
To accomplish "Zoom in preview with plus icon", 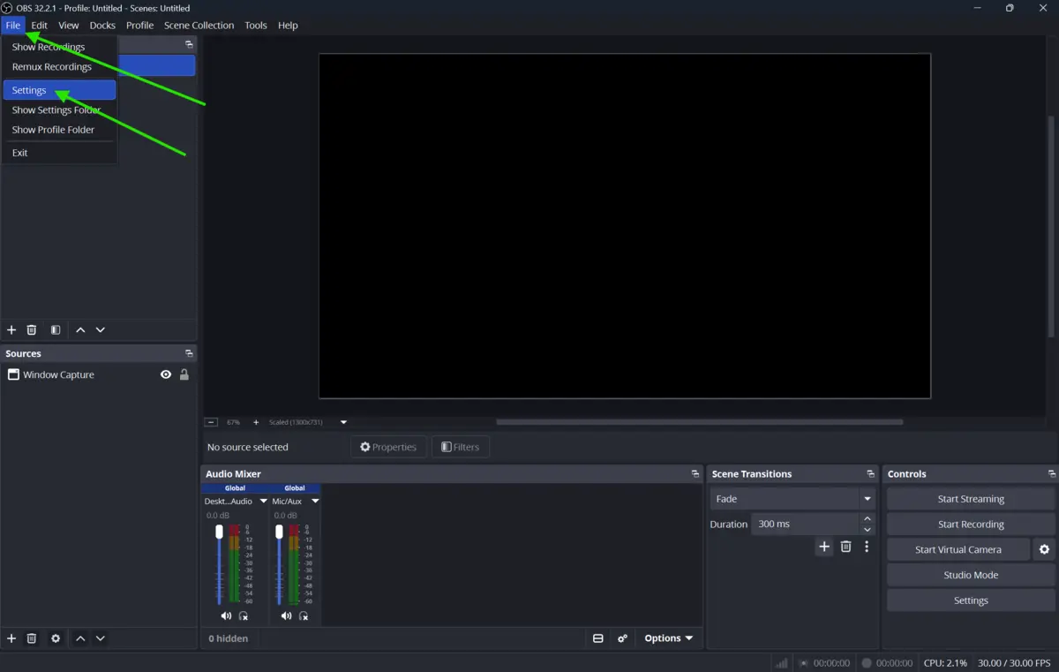I will (x=256, y=422).
